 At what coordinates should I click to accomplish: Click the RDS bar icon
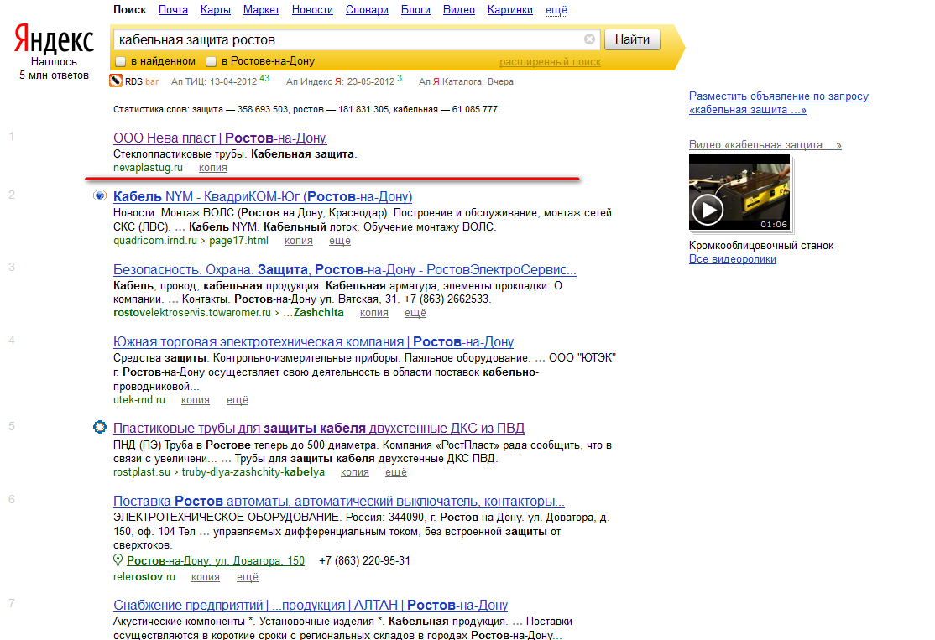pos(116,81)
